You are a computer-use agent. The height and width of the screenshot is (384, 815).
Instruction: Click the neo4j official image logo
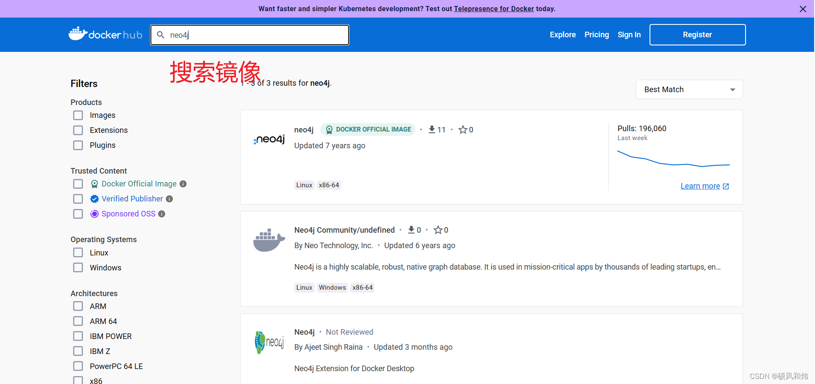click(269, 139)
